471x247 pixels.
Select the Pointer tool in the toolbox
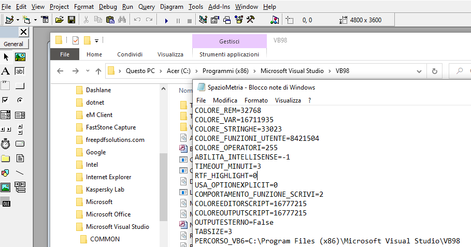6,57
